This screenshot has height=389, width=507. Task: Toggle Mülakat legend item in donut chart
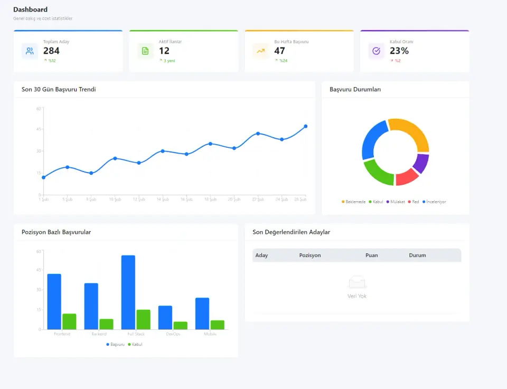click(x=396, y=202)
